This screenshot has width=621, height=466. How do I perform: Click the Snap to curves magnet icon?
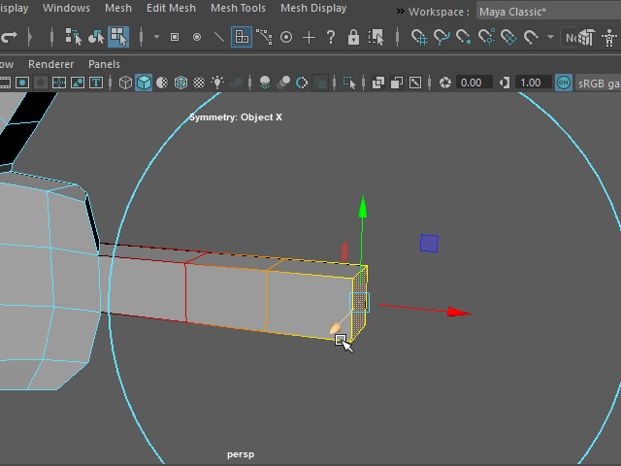[441, 37]
